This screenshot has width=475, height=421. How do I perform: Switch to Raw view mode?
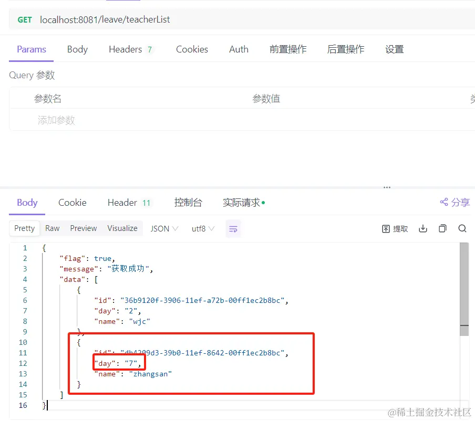coord(53,228)
